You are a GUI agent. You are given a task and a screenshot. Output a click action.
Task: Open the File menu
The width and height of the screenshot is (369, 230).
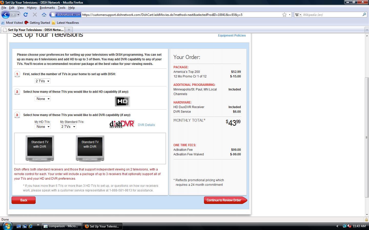click(4, 8)
